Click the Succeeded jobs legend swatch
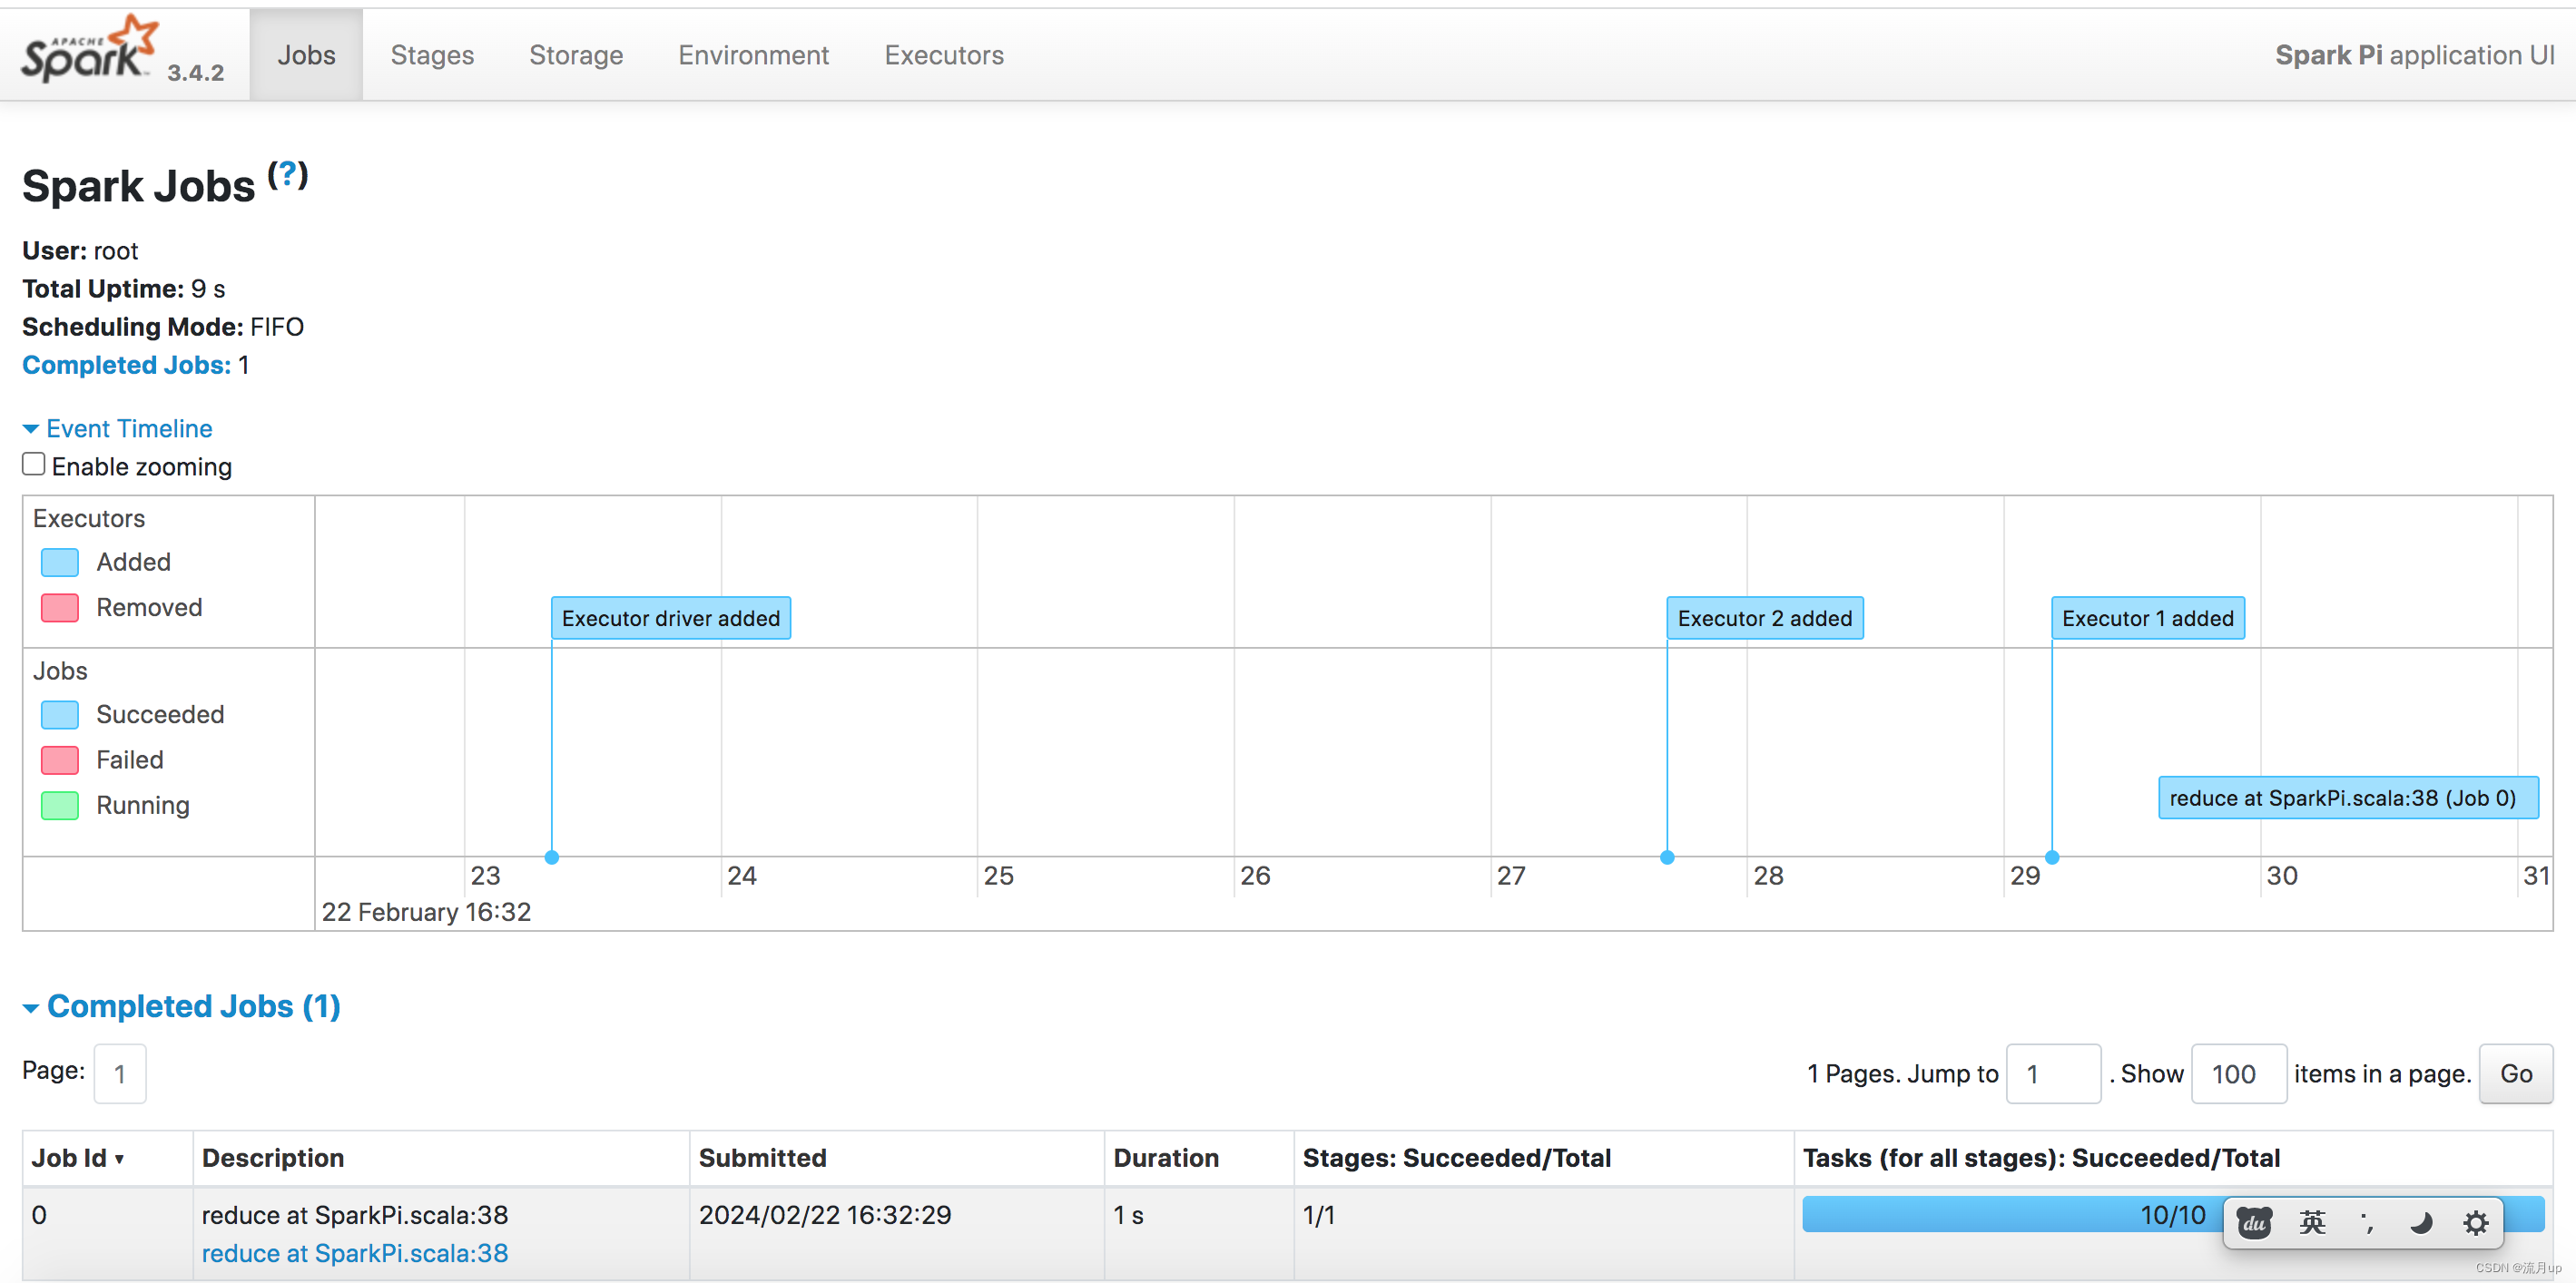Screen dimensions: 2576x1283 pyautogui.click(x=60, y=715)
